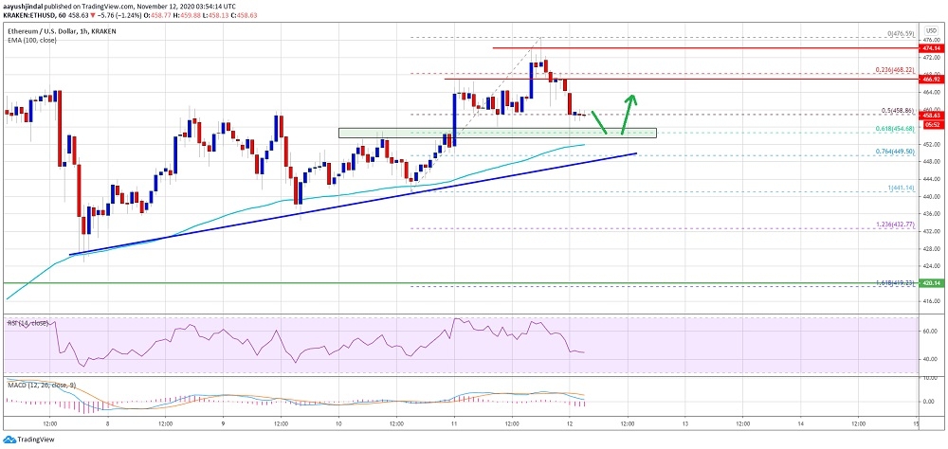Viewport: 948px width, 449px height.
Task: Click the TradingView cloud logo icon
Action: coord(9,440)
